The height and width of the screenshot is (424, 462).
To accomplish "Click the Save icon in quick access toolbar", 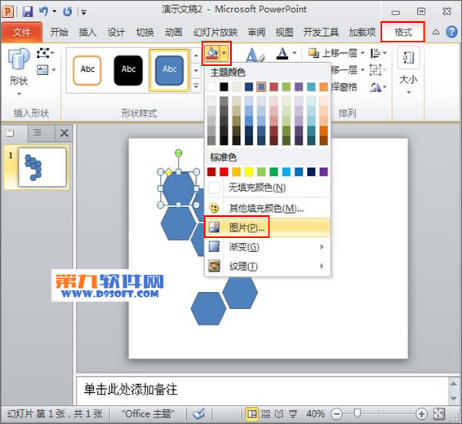I will point(28,11).
